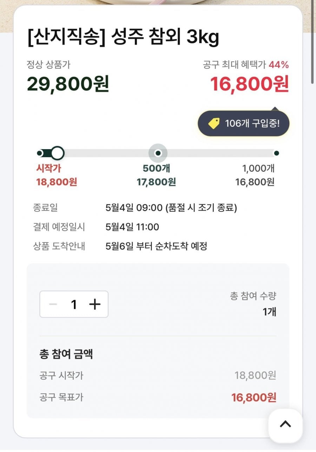Click the 시작가 starting dot on progress bar

pyautogui.click(x=40, y=153)
